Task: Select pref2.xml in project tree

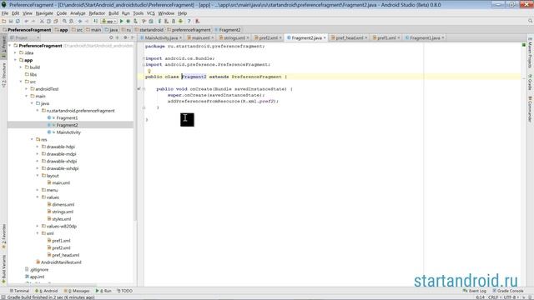Action: click(x=61, y=248)
